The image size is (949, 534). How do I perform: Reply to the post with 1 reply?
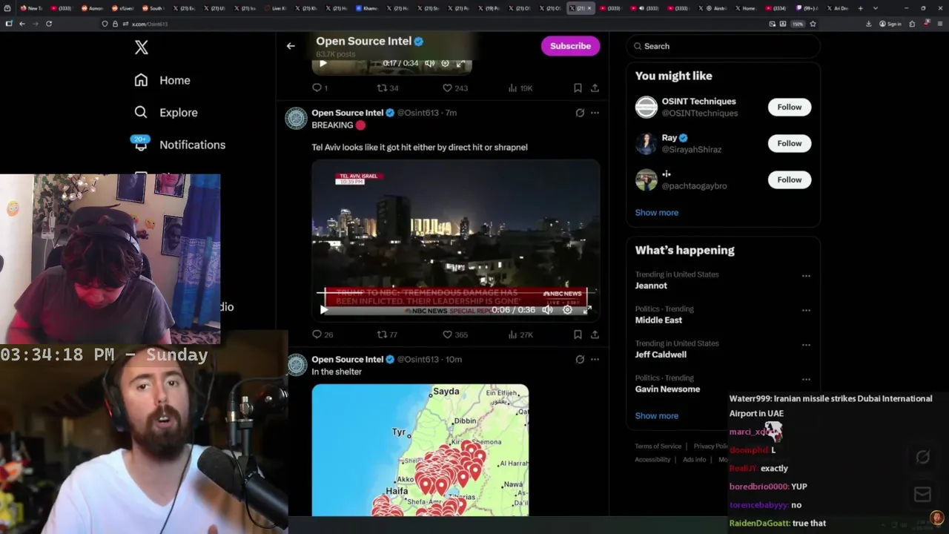320,88
